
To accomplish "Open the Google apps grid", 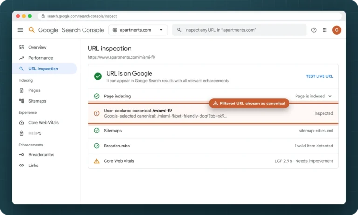I will [x=324, y=30].
